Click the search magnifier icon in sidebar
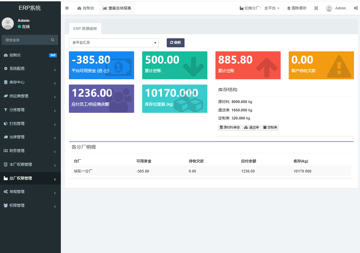The width and height of the screenshot is (360, 253). click(52, 40)
